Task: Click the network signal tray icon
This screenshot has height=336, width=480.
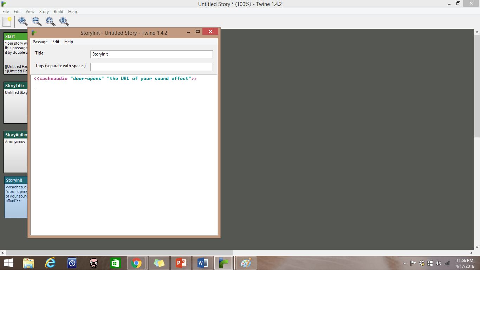Action: tap(447, 263)
